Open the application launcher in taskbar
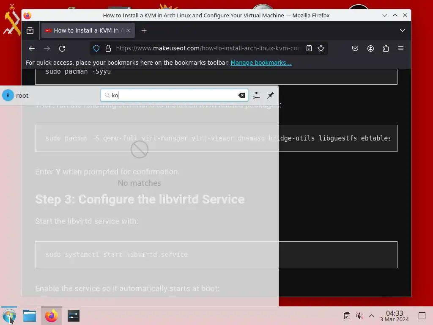This screenshot has height=325, width=433. [x=9, y=316]
